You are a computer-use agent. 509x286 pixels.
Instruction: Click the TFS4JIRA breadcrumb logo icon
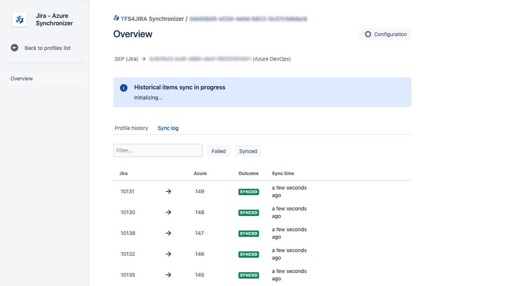click(116, 18)
